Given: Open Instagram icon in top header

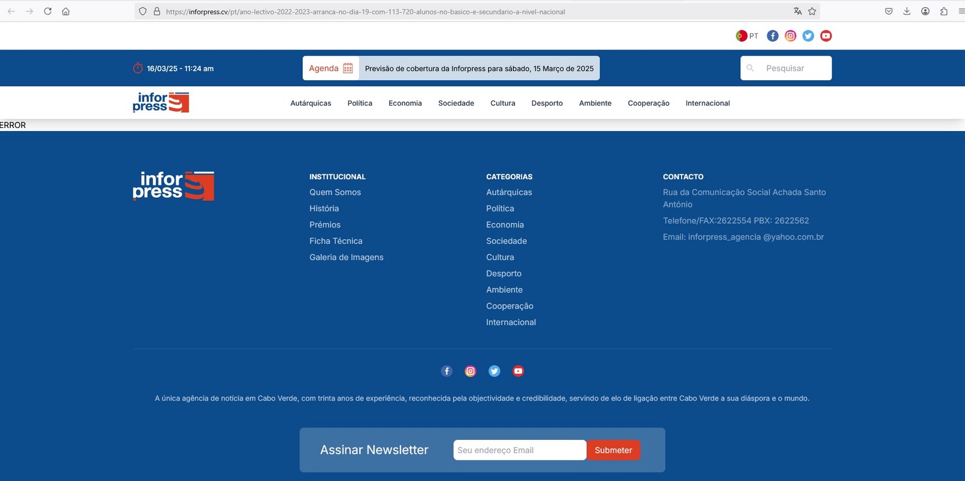Looking at the screenshot, I should (790, 36).
